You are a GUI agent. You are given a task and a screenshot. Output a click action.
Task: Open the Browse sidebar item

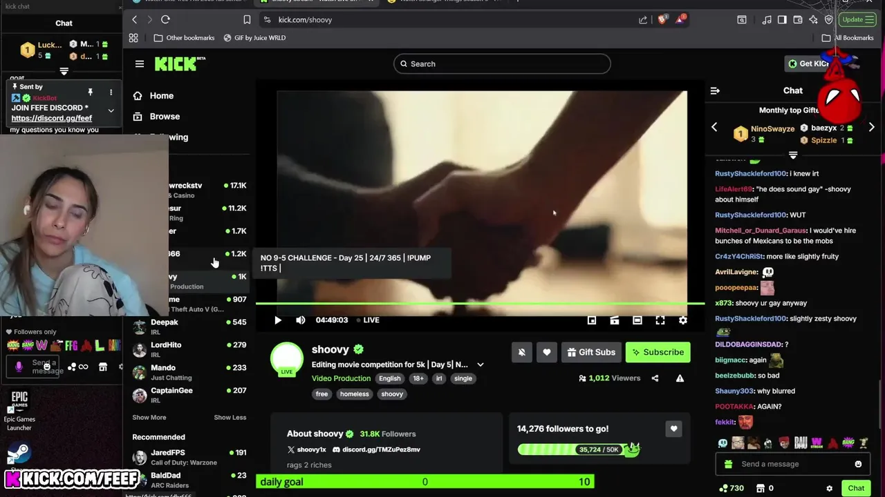156,117
